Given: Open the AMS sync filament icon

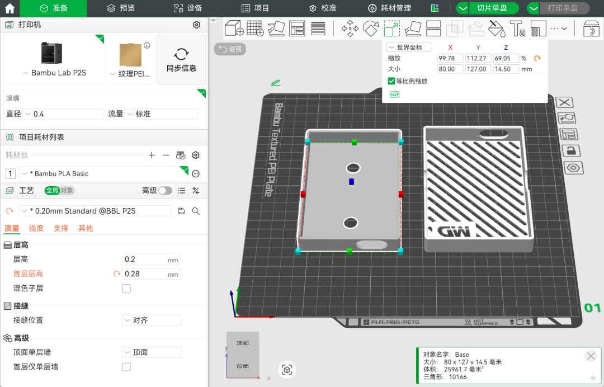Looking at the screenshot, I should tap(181, 155).
